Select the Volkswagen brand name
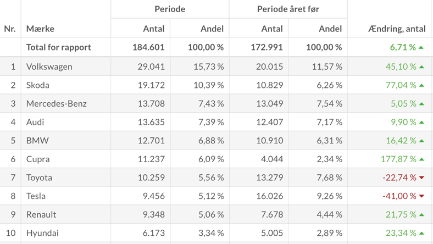 click(49, 66)
